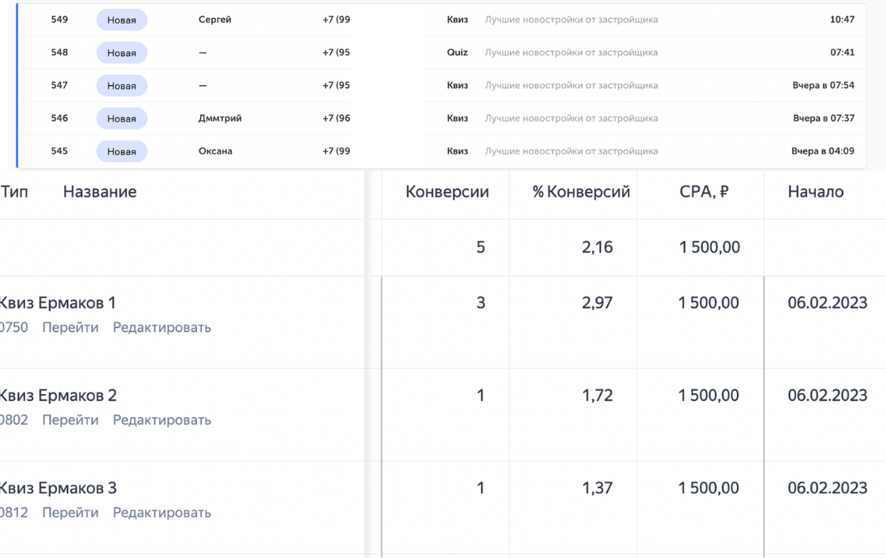Open "Редактировать" for Квиз Ермаков 2
This screenshot has height=558, width=886.
pos(162,420)
